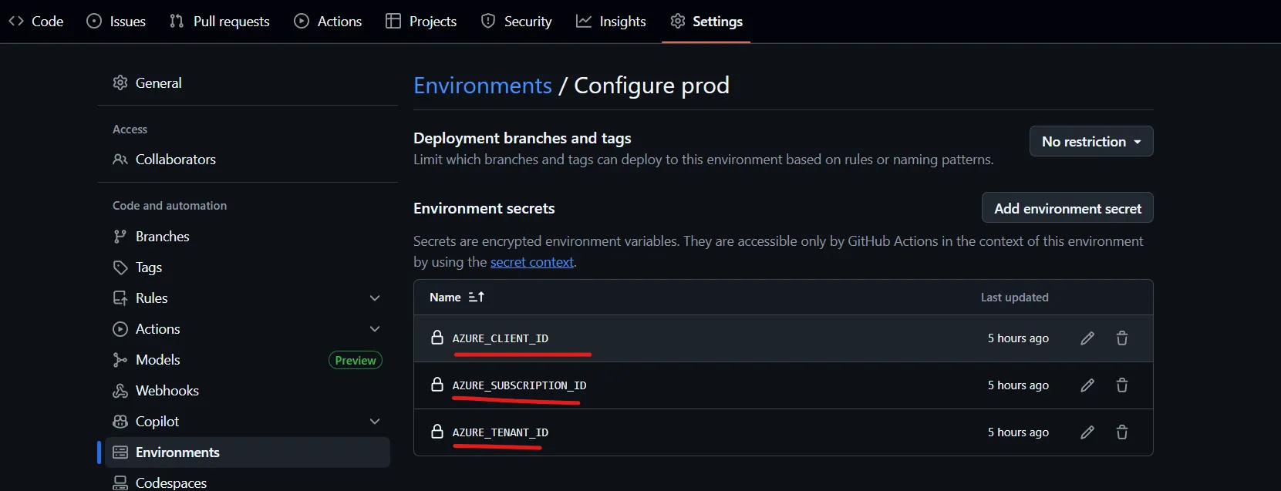Open General settings in sidebar

coord(248,82)
